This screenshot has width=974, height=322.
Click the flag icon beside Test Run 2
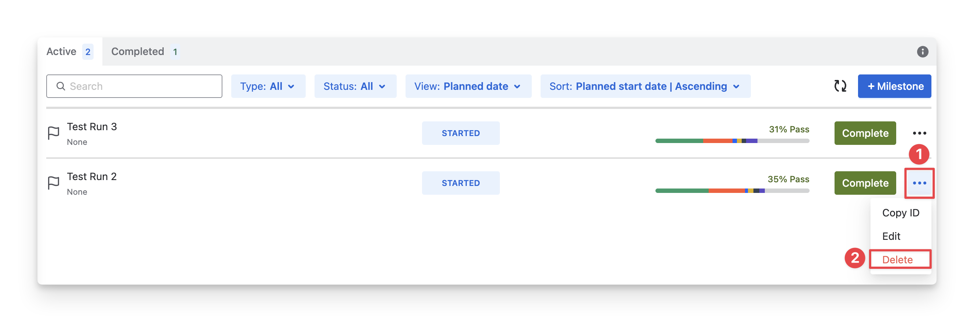(x=53, y=183)
